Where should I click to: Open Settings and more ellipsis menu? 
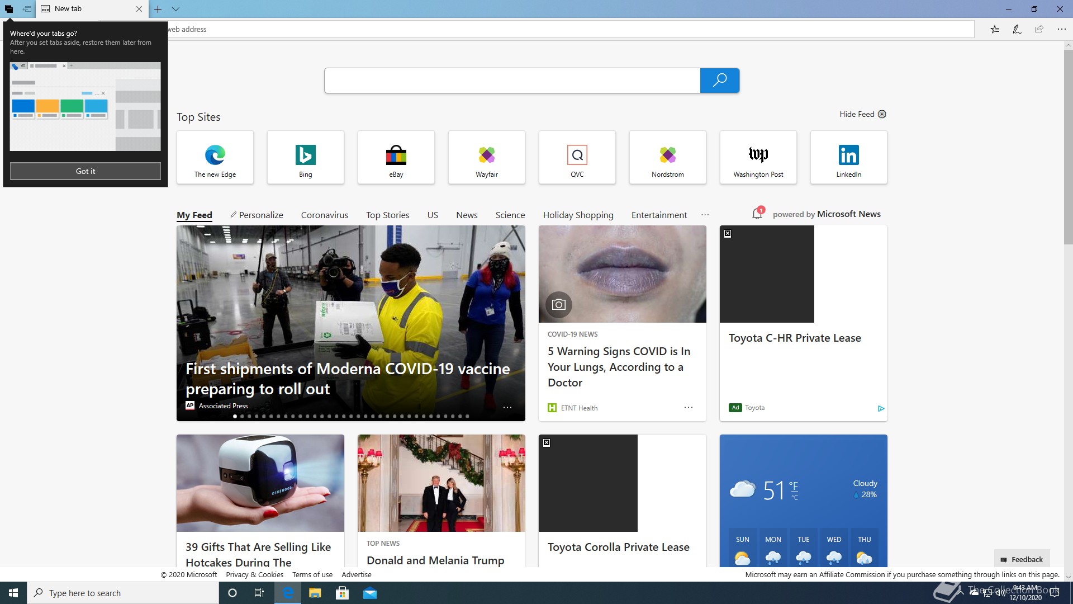[x=1061, y=29]
